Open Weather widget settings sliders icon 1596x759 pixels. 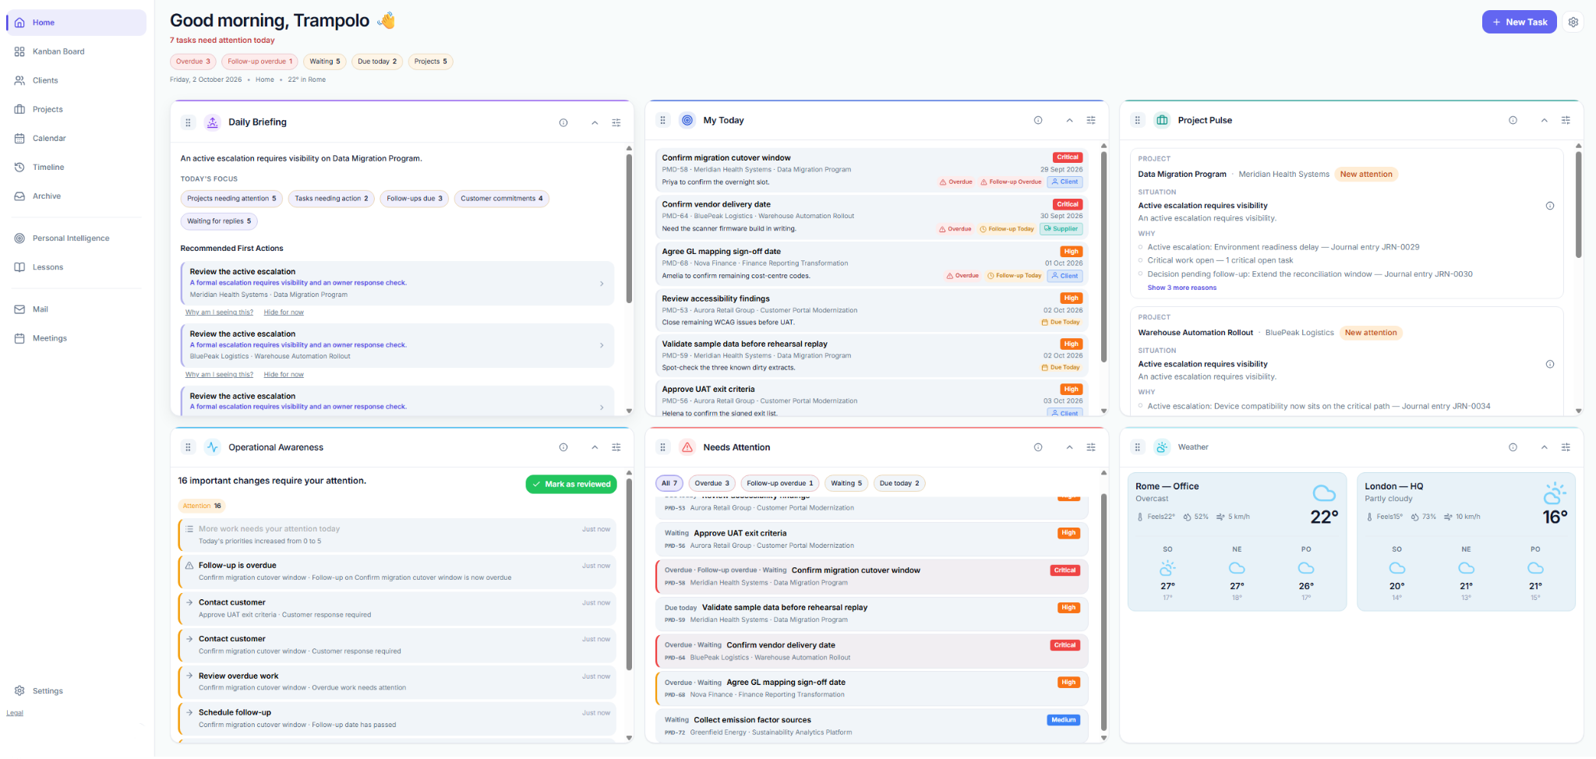coord(1566,448)
